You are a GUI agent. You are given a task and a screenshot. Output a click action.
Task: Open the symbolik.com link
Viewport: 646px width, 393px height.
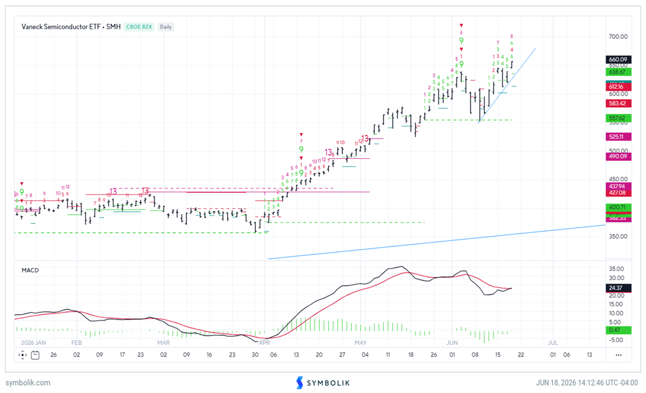pos(28,383)
